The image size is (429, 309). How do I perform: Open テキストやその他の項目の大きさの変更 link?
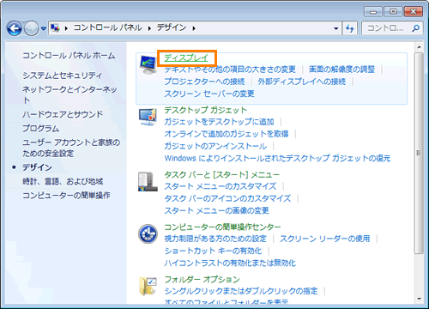pyautogui.click(x=230, y=70)
